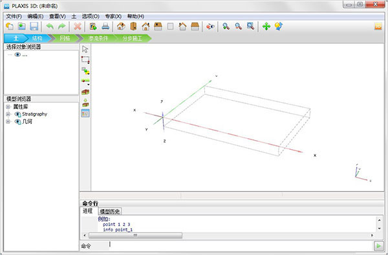Click the Zoom to fit magnifier icon

point(250,26)
